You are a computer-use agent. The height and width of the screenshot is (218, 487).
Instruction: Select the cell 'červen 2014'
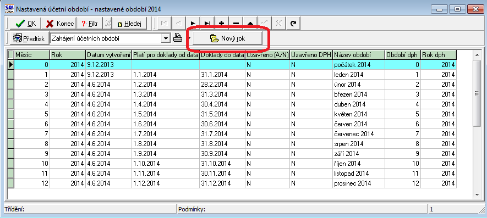pos(359,124)
